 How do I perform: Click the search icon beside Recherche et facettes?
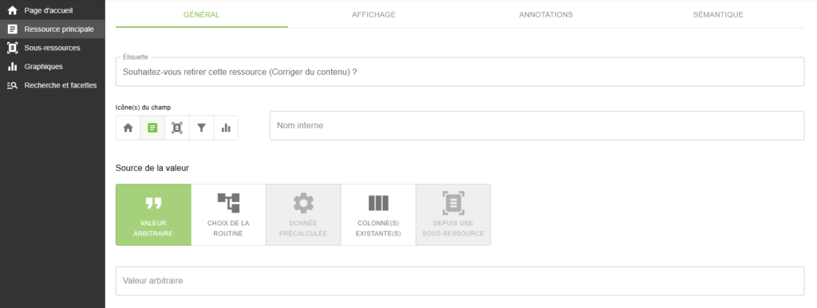[13, 85]
